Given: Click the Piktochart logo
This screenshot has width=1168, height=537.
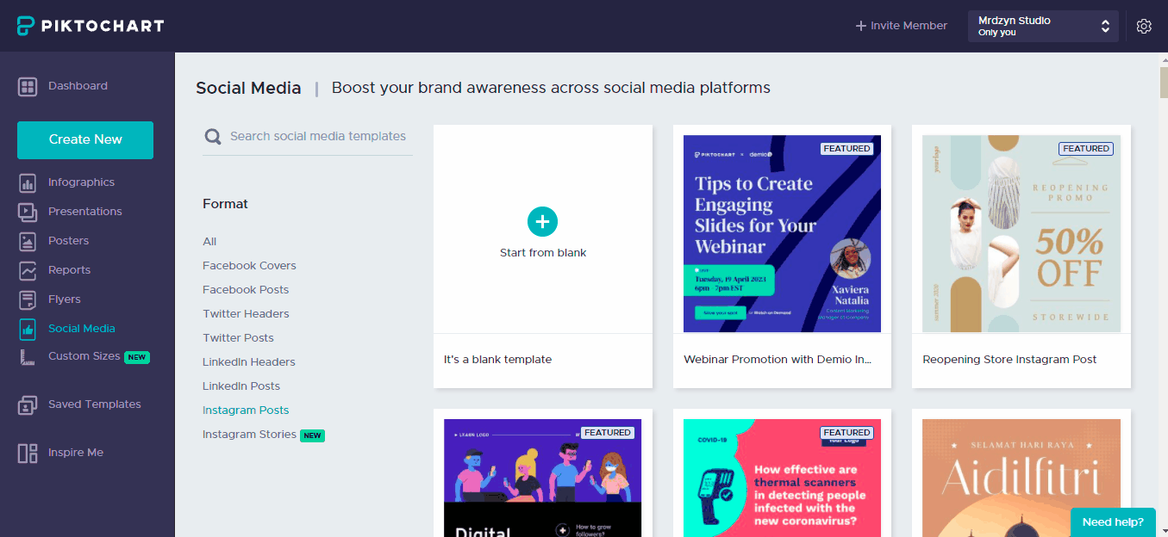Looking at the screenshot, I should (90, 26).
